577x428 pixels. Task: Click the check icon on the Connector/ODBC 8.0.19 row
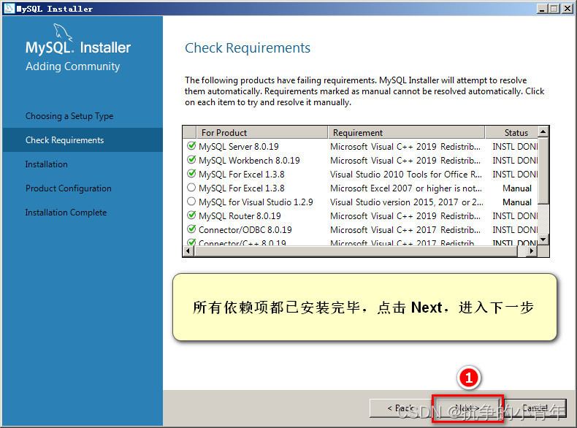(x=191, y=229)
